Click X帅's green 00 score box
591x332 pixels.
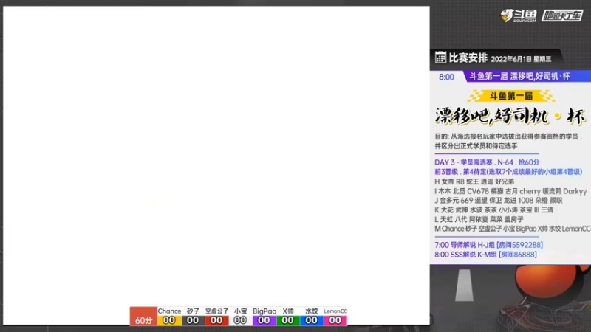[288, 320]
